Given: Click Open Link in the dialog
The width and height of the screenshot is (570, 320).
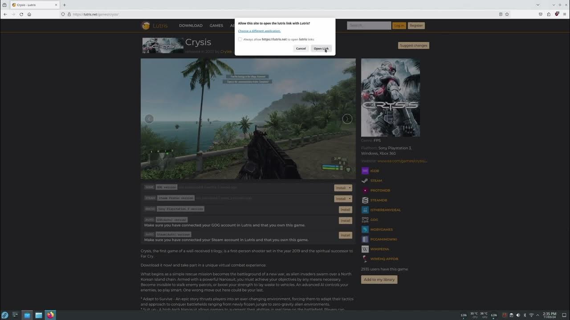Looking at the screenshot, I should point(321,48).
